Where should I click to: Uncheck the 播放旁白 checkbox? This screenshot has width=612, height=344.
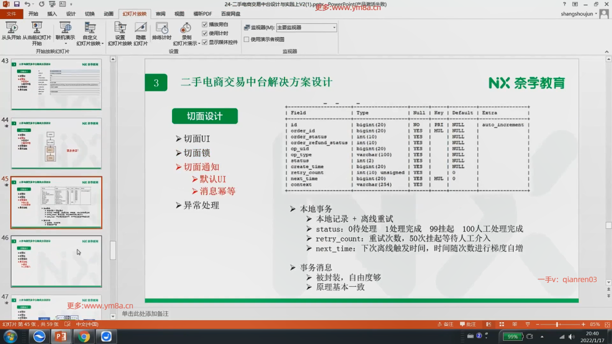[205, 25]
